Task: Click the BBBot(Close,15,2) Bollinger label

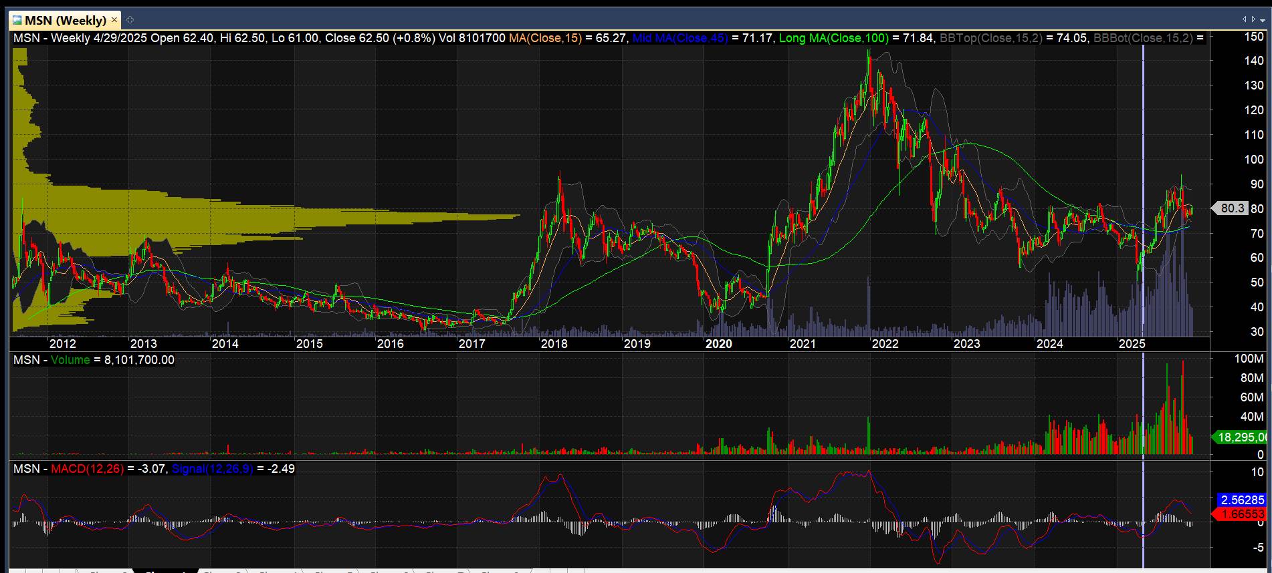Action: click(1142, 38)
